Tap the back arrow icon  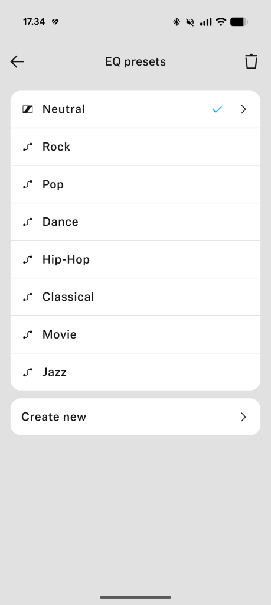tap(17, 61)
